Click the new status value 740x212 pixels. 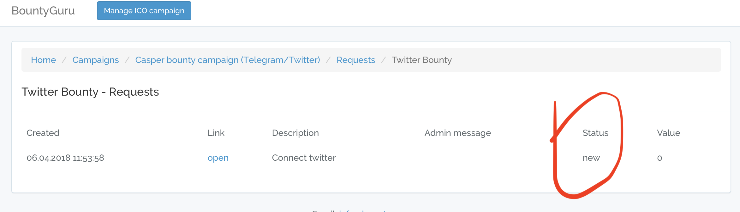tap(591, 158)
